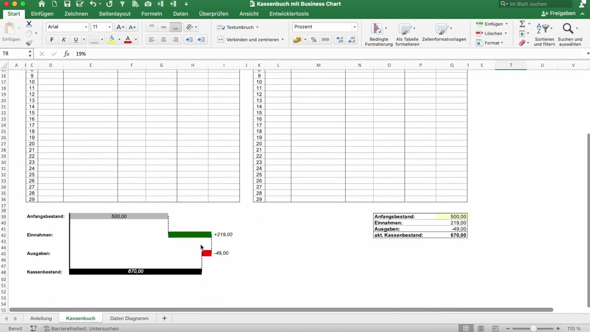
Task: Click the Freigeben share button
Action: pyautogui.click(x=559, y=14)
